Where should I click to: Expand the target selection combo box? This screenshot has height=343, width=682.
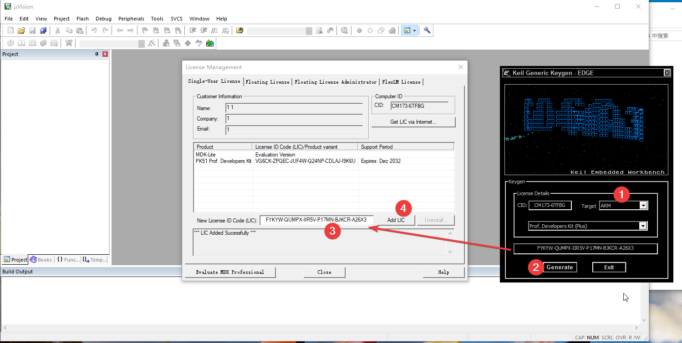[141, 44]
